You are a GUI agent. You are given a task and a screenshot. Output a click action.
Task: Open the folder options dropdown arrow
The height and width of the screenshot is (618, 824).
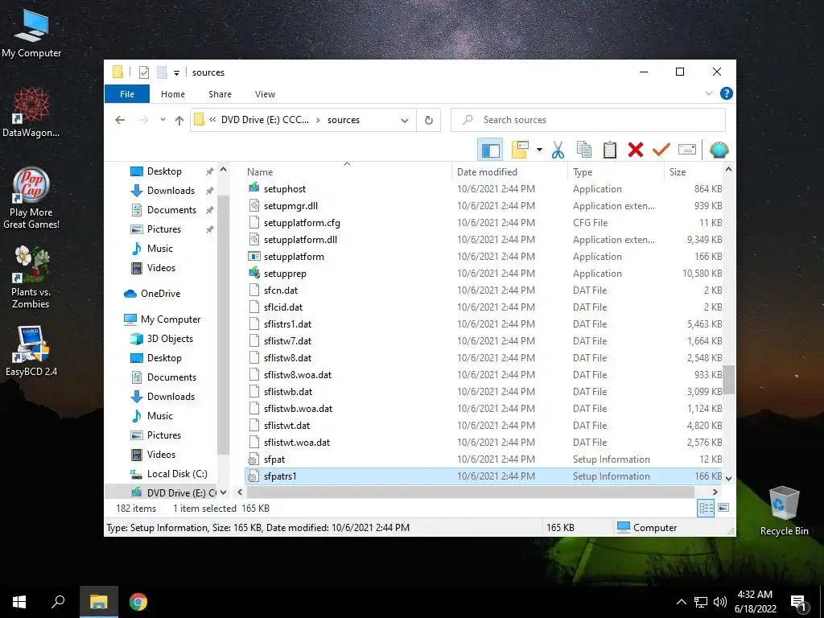pos(539,150)
